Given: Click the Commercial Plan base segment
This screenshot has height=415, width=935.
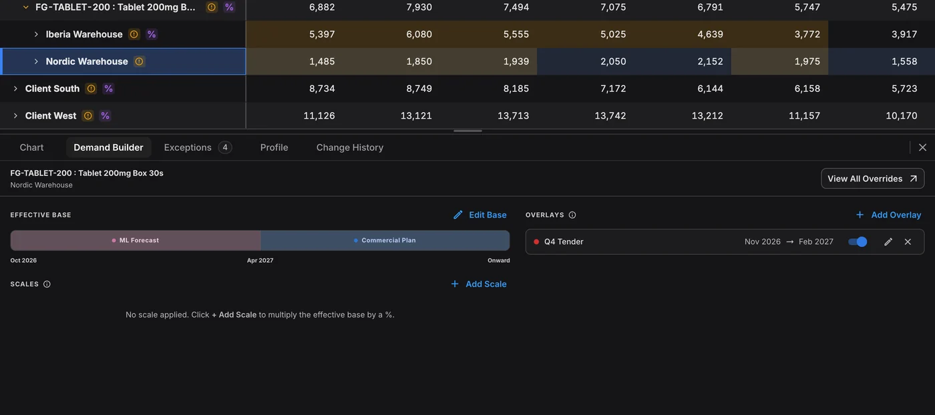Looking at the screenshot, I should (x=385, y=240).
